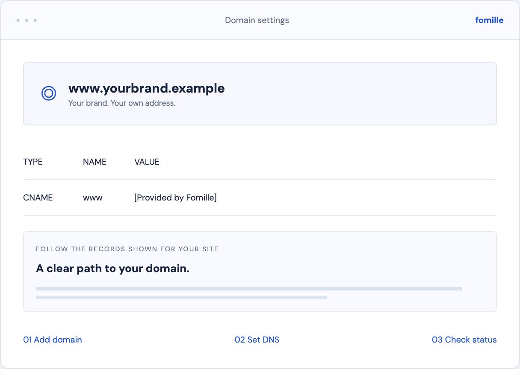The height and width of the screenshot is (369, 520).
Task: Click the three dots window menu
Action: (x=27, y=20)
